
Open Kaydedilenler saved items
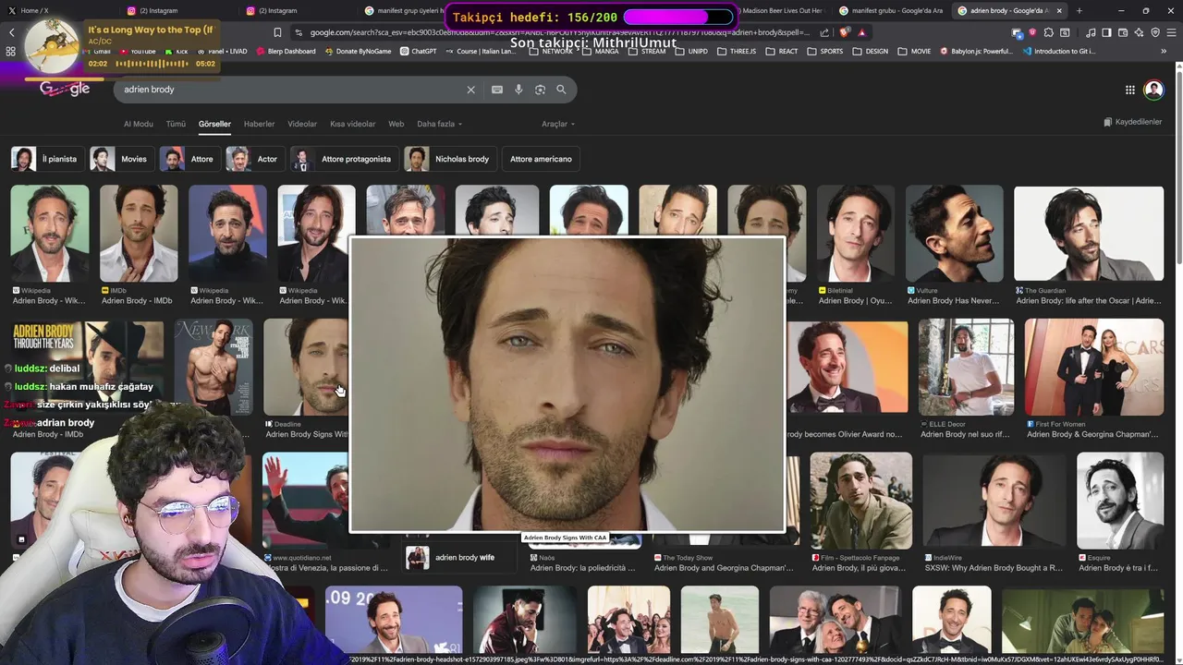(1132, 122)
